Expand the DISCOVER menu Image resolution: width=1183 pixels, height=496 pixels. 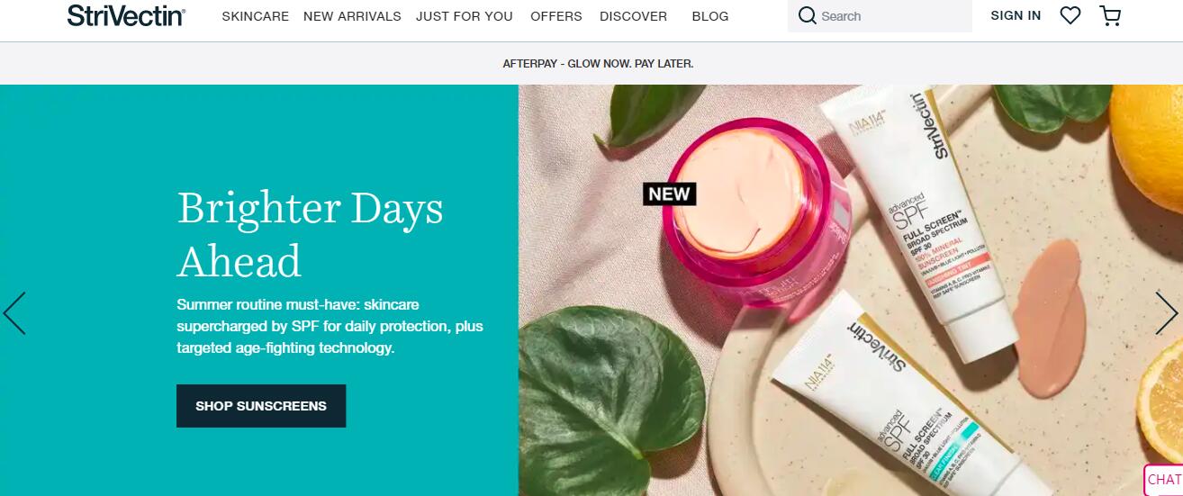(634, 16)
